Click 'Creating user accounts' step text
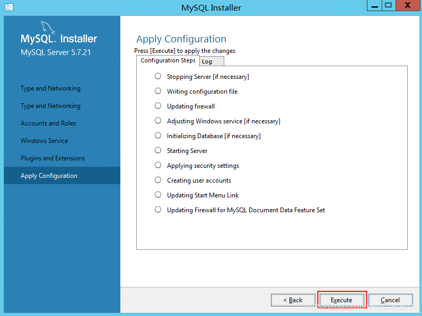 click(199, 180)
